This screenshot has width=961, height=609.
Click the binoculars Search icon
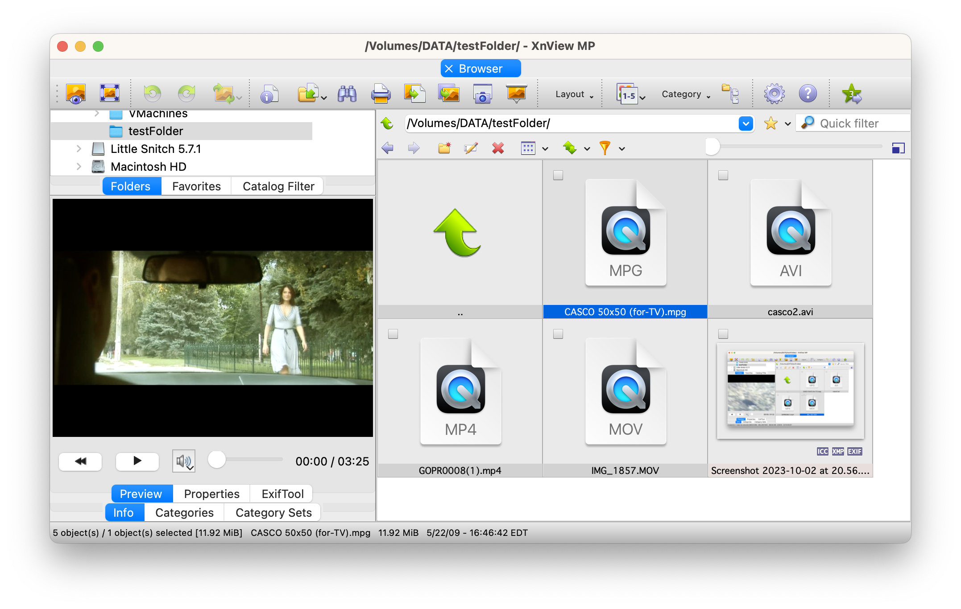coord(347,94)
